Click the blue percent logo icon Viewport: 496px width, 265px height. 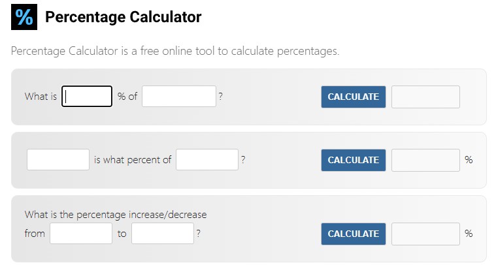24,17
